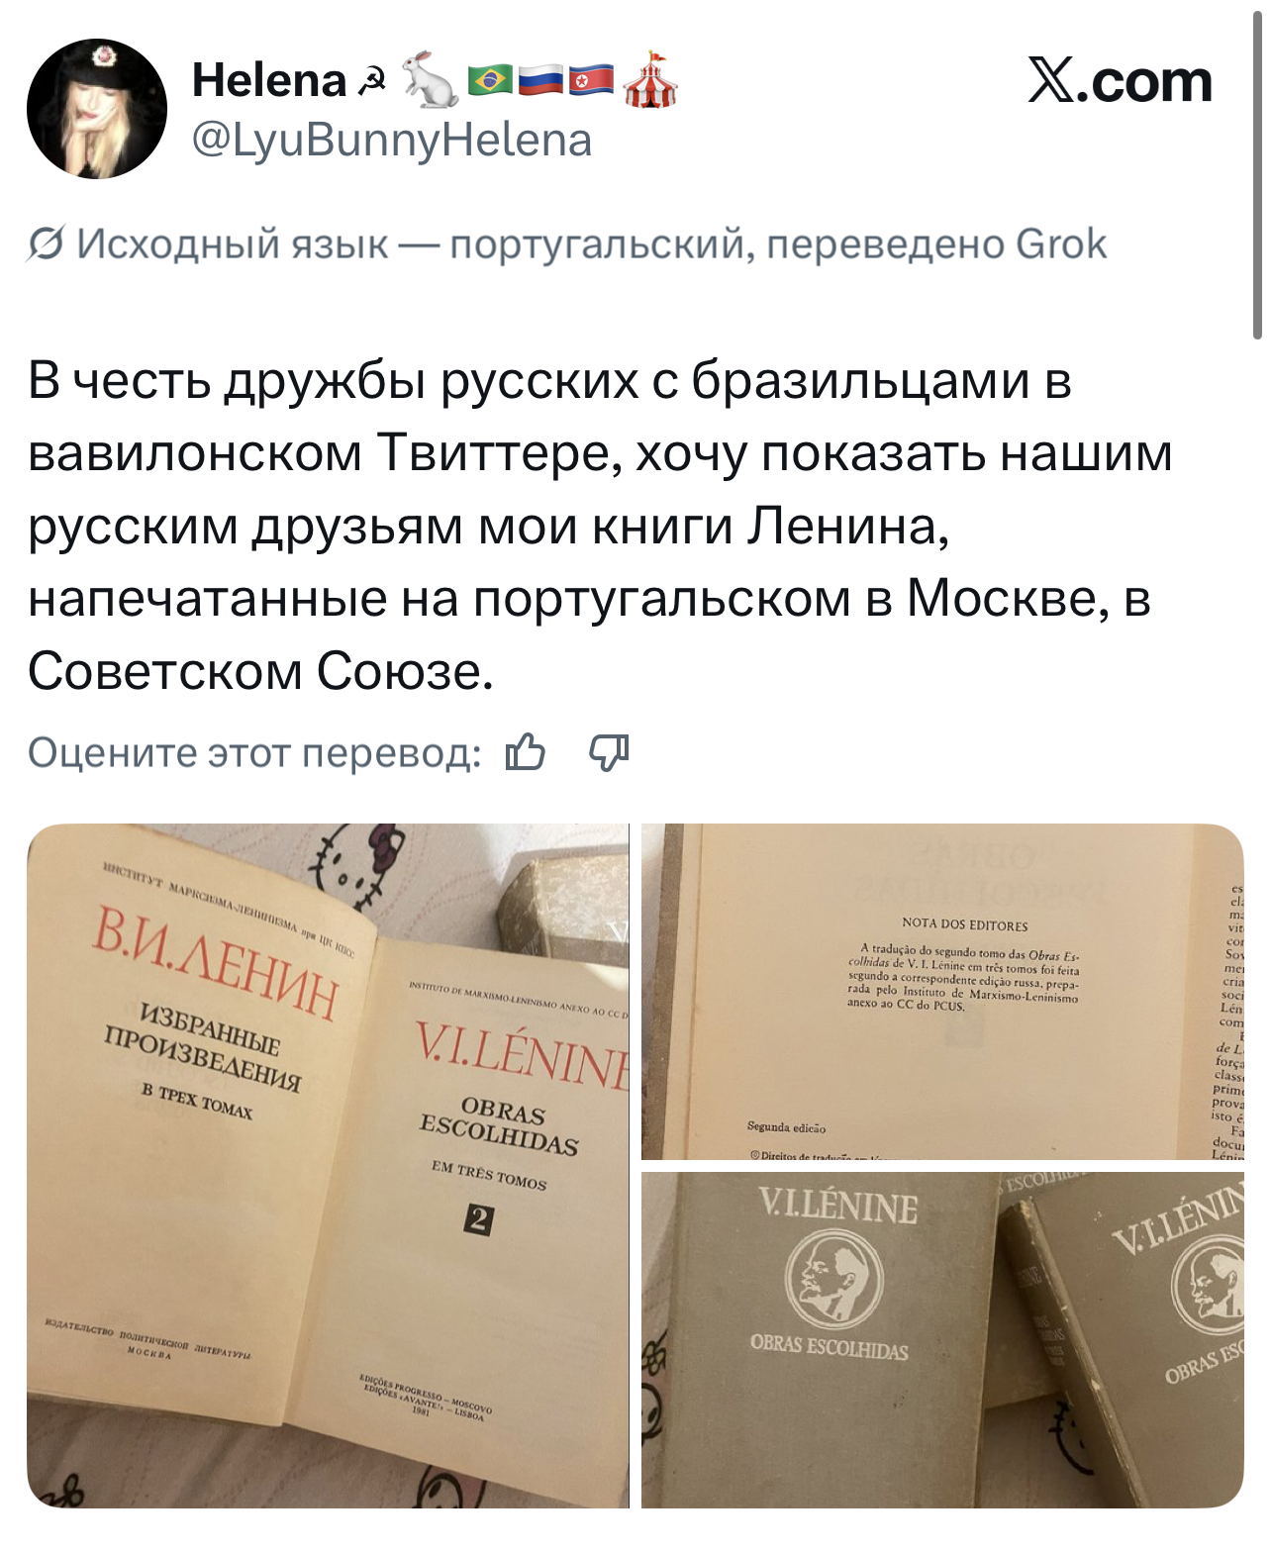The width and height of the screenshot is (1271, 1552).
Task: Open the Nota dos Editores page photo
Action: 942,992
